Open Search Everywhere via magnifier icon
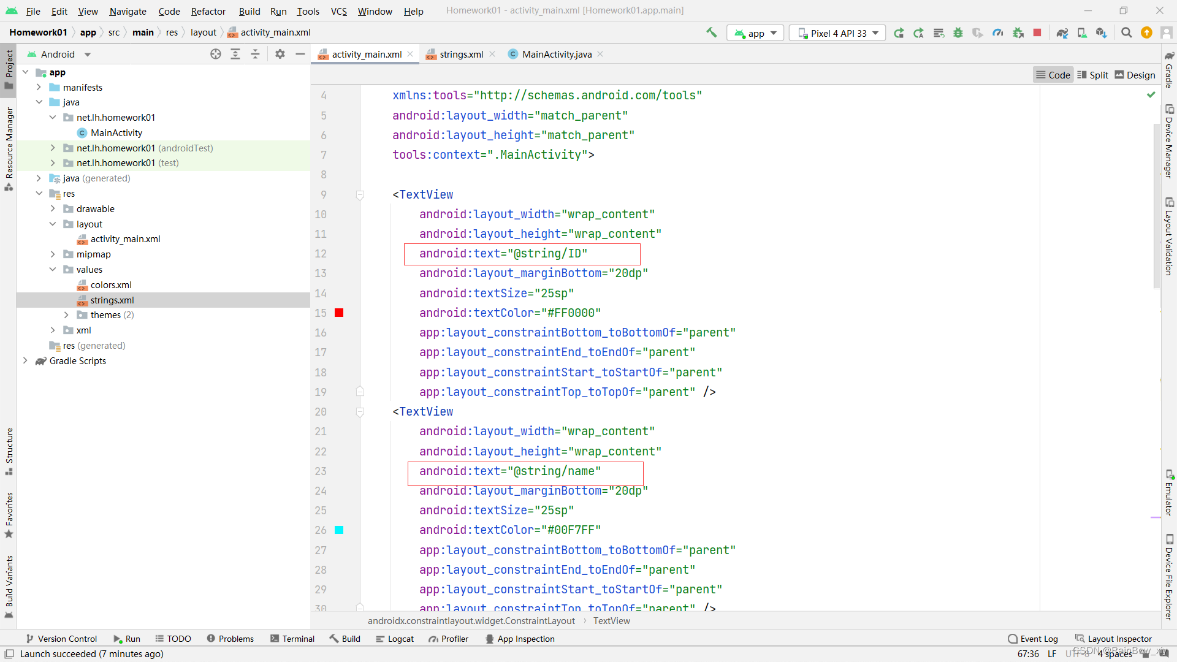The width and height of the screenshot is (1177, 662). (1126, 32)
